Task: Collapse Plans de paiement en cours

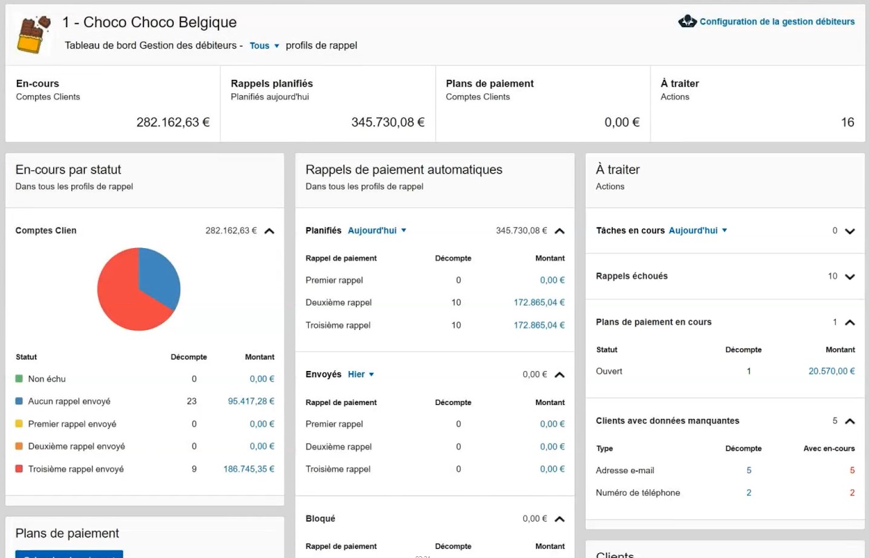Action: (x=850, y=323)
